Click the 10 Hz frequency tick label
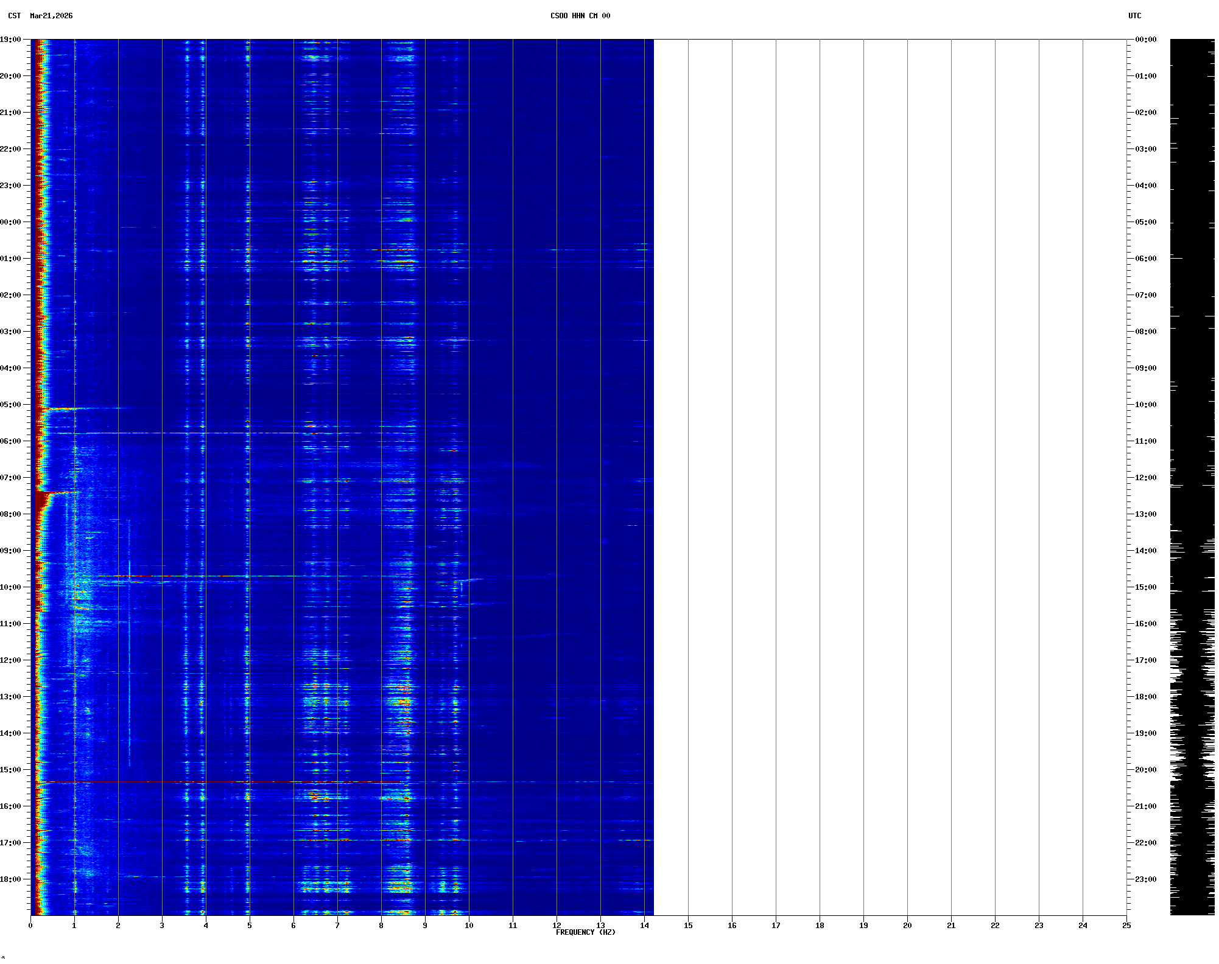Screen dimensions: 1219x964 point(469,926)
